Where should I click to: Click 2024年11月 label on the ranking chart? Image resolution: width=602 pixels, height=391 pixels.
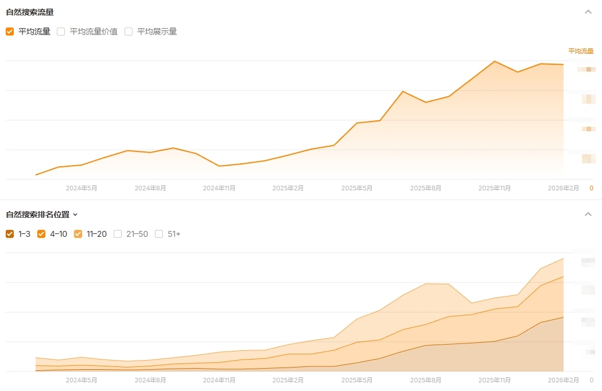219,380
